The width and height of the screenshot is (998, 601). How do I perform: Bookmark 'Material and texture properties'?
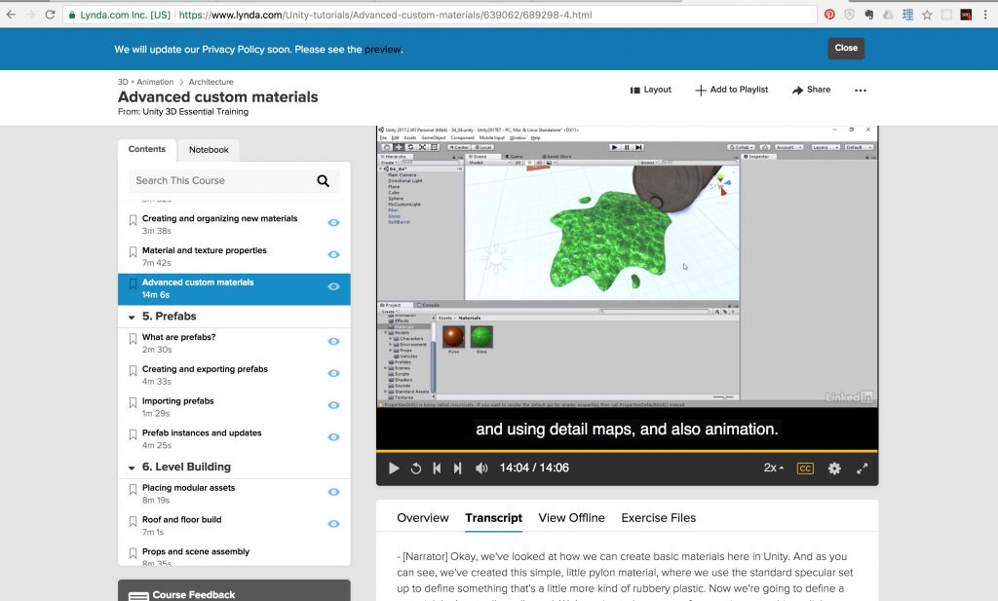(133, 252)
